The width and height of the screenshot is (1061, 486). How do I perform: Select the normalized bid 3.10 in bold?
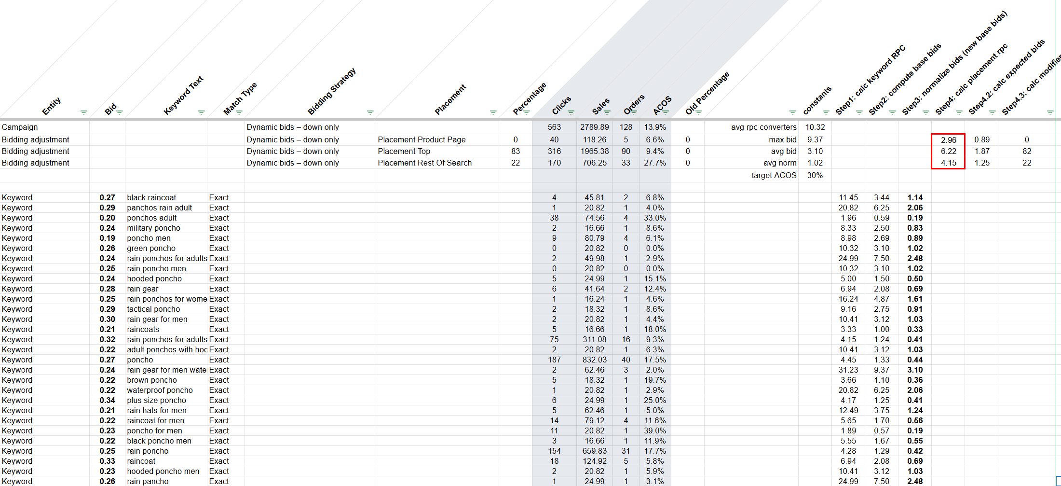[915, 370]
